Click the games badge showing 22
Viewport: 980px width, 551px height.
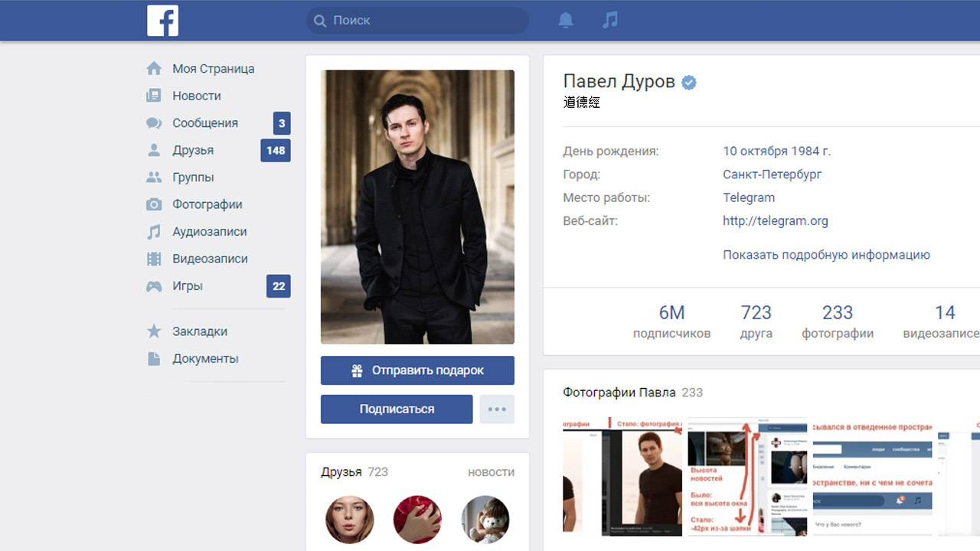tap(279, 286)
